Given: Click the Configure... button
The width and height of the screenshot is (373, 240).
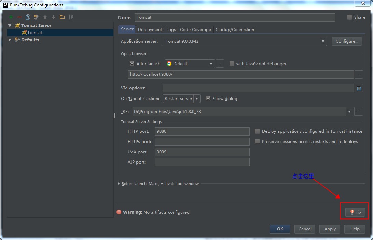Looking at the screenshot, I should 347,41.
